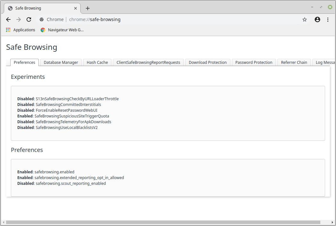
Task: Open the Referrer Chain tab
Action: pos(294,63)
